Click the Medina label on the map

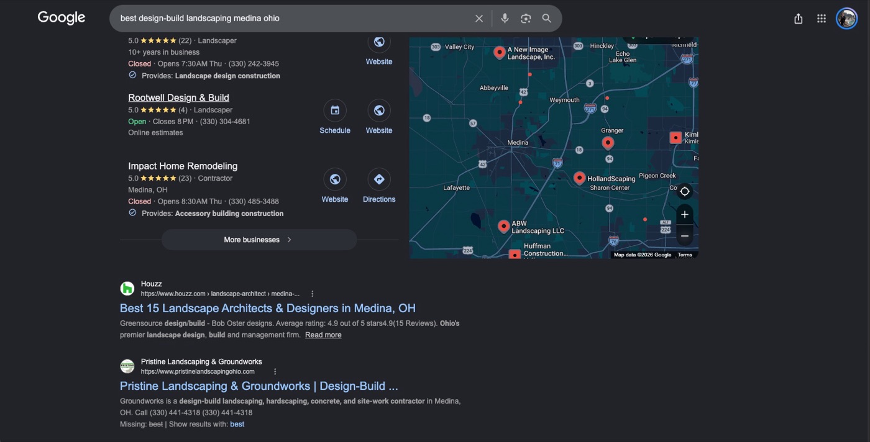pos(518,143)
